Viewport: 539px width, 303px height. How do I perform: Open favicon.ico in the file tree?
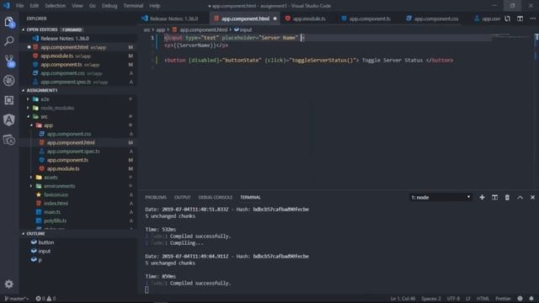coord(56,194)
